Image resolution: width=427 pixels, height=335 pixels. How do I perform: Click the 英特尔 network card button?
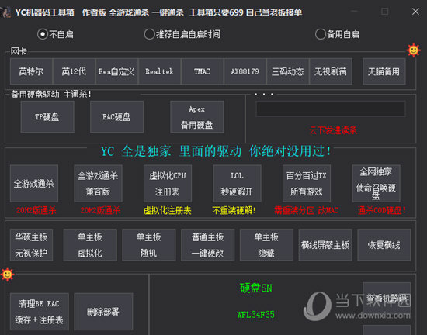click(x=31, y=71)
